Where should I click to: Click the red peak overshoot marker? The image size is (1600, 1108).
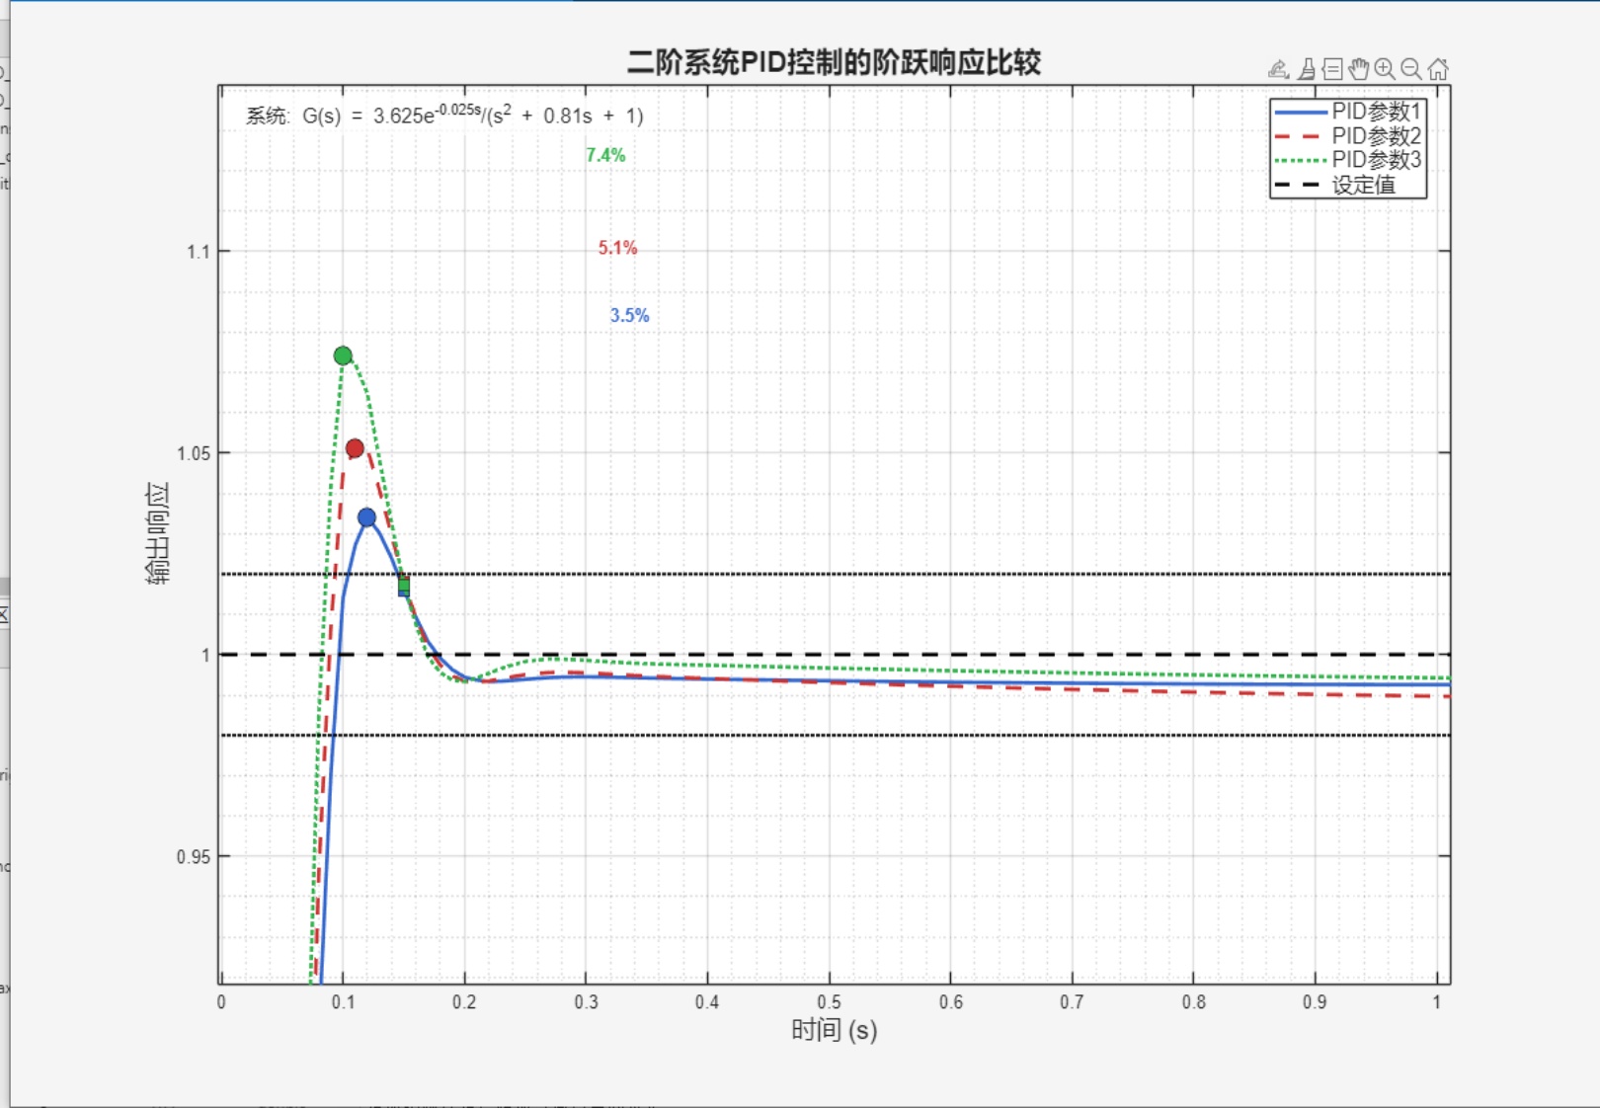tap(355, 448)
